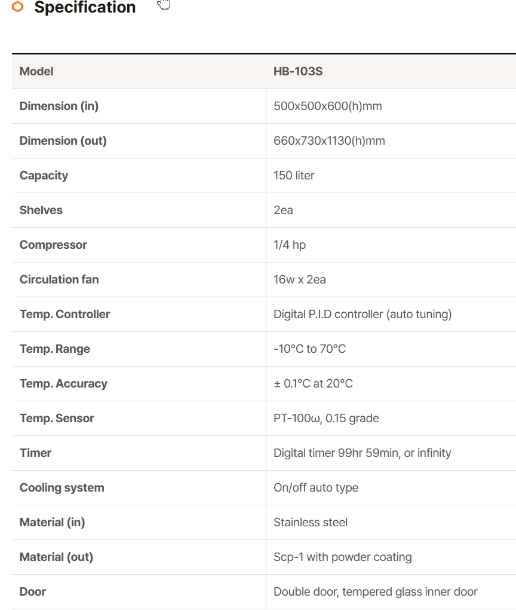Click the Specification heading text

[x=85, y=7]
